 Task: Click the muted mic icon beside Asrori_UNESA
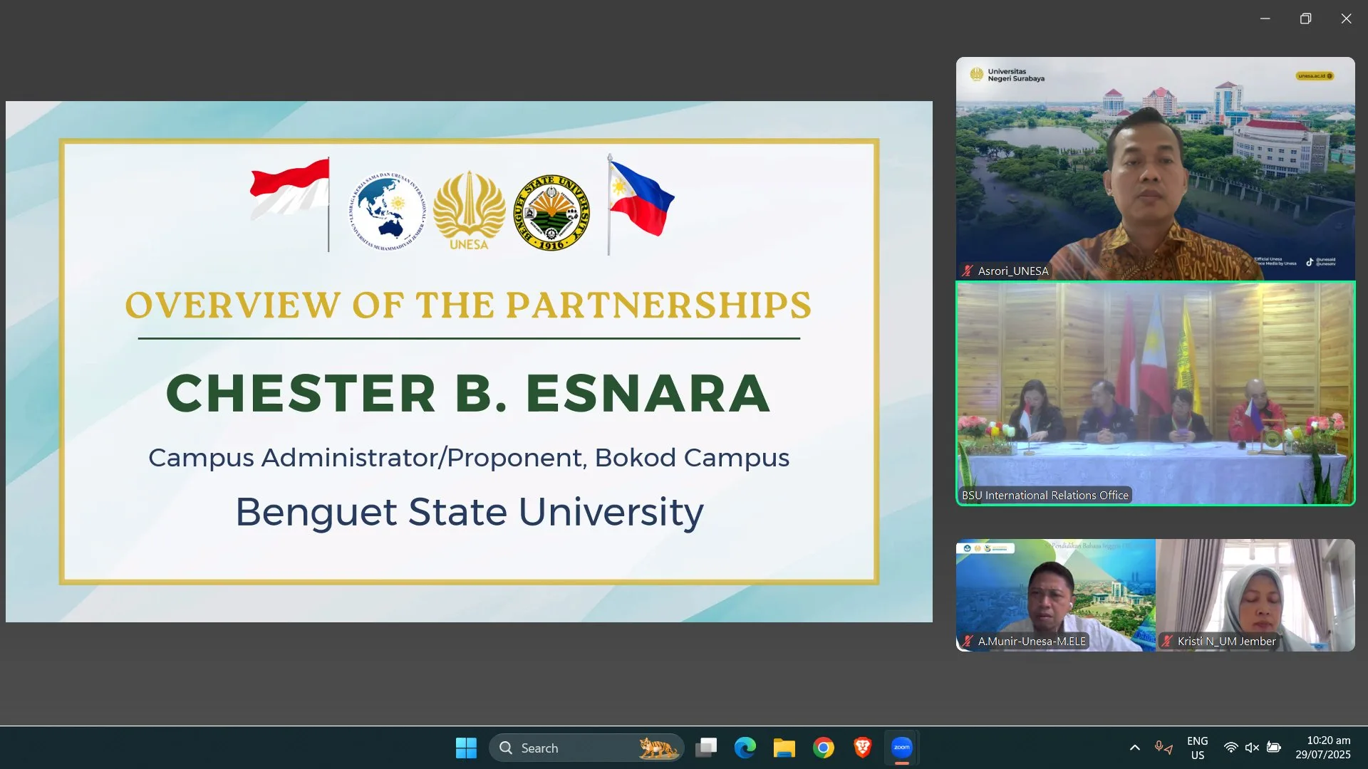(968, 271)
